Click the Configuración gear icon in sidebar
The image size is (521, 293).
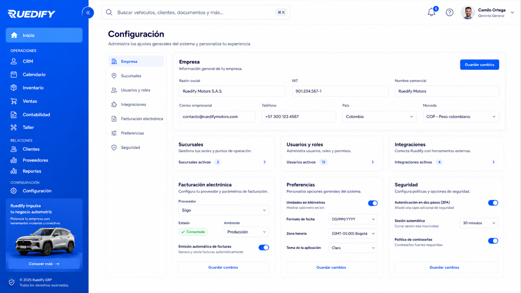click(14, 191)
